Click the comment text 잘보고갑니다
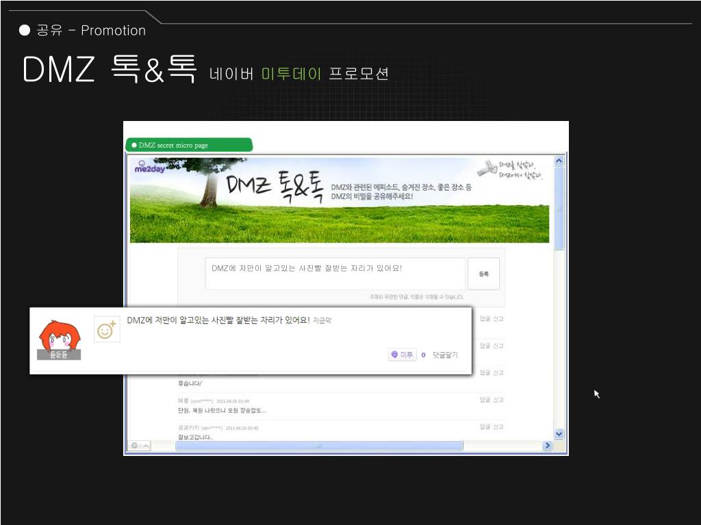Screen dimensions: 701x525 [195, 437]
